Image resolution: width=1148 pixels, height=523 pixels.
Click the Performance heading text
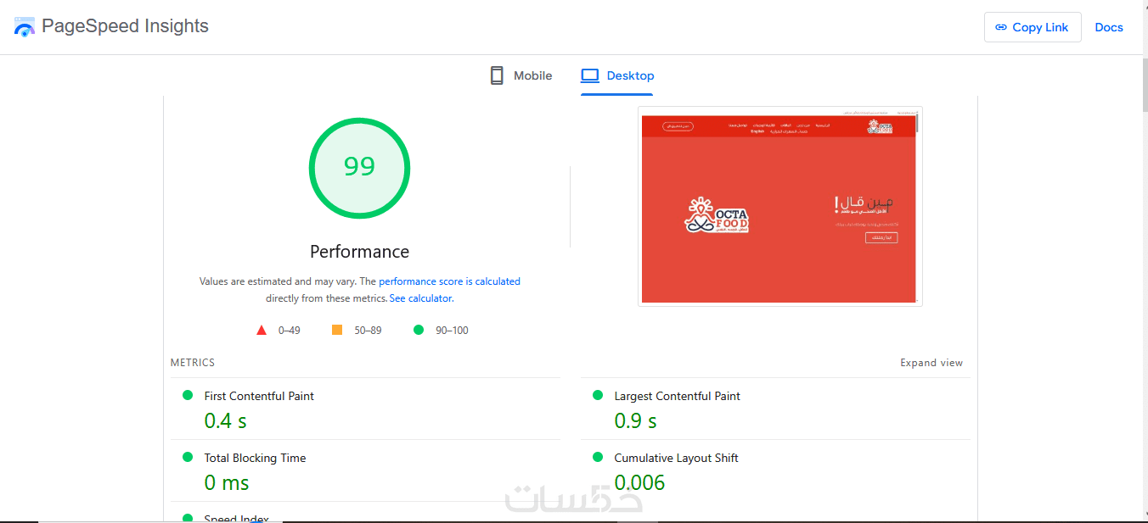pyautogui.click(x=359, y=252)
